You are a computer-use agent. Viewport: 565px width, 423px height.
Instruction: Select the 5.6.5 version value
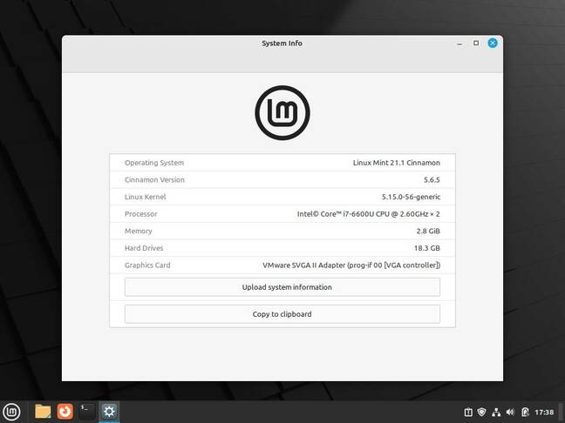[x=432, y=180]
